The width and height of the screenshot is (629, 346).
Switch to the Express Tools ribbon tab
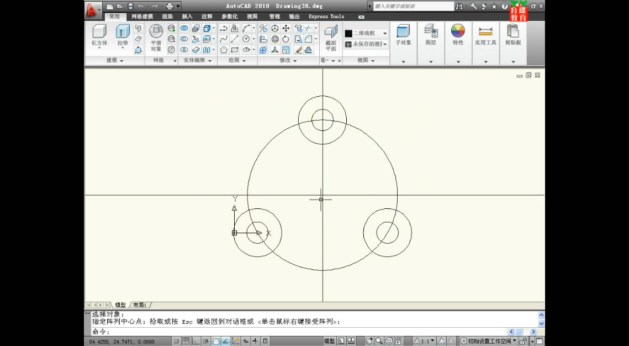click(x=326, y=17)
